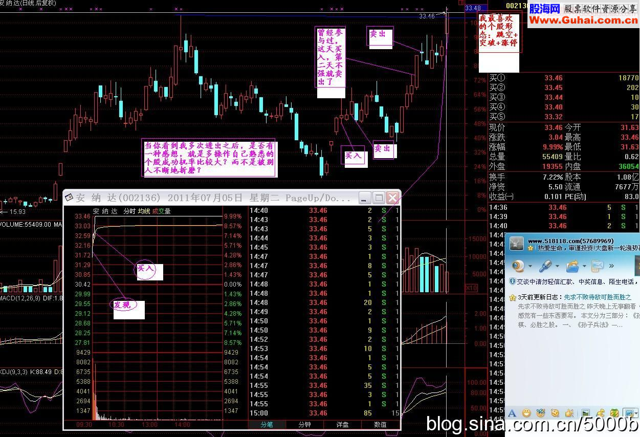Click the send picture icon

(585, 413)
